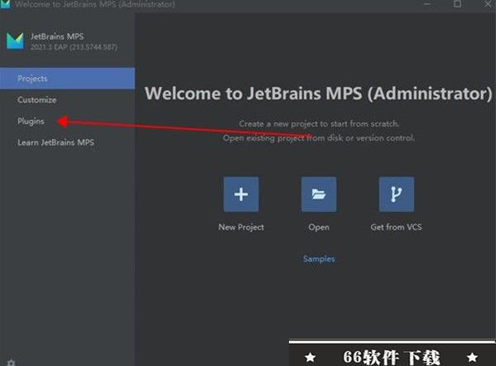Open the Samples link
496x366 pixels.
(x=319, y=258)
